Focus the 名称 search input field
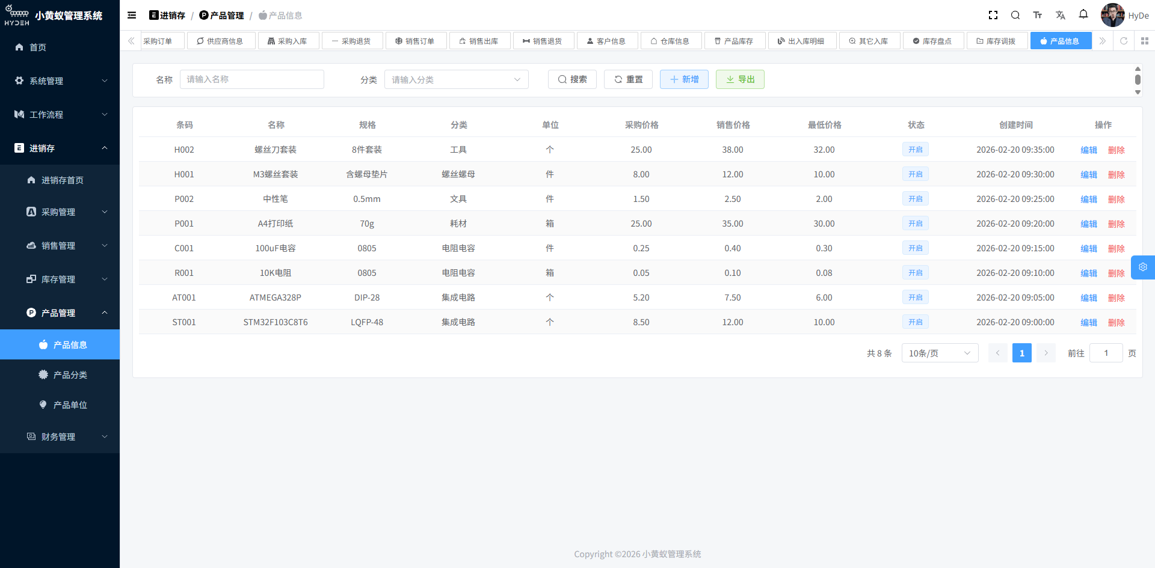This screenshot has width=1155, height=568. coord(252,79)
